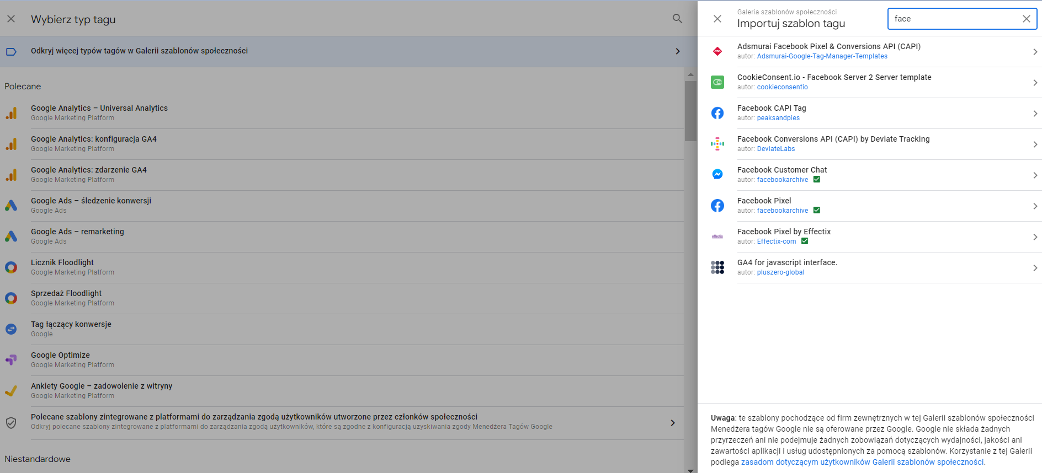Select Google Ads – remarketing tag type

click(77, 232)
